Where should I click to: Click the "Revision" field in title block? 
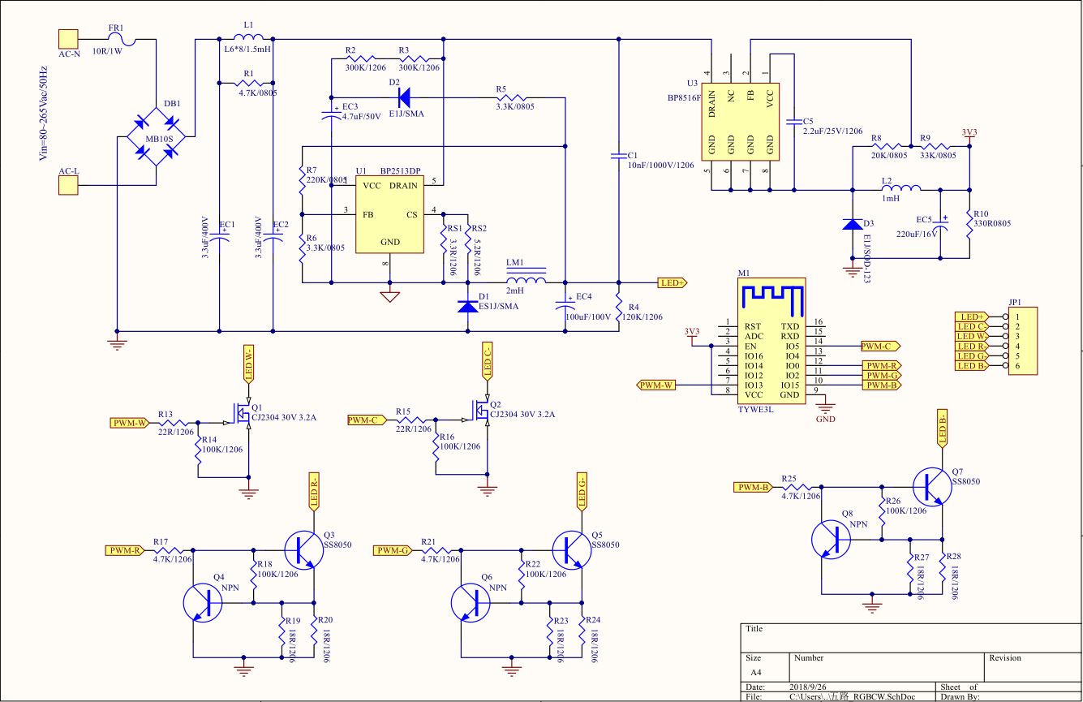1005,657
